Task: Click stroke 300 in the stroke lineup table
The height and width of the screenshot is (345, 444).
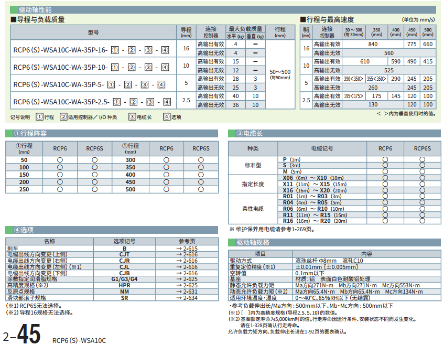Action: tap(131, 160)
